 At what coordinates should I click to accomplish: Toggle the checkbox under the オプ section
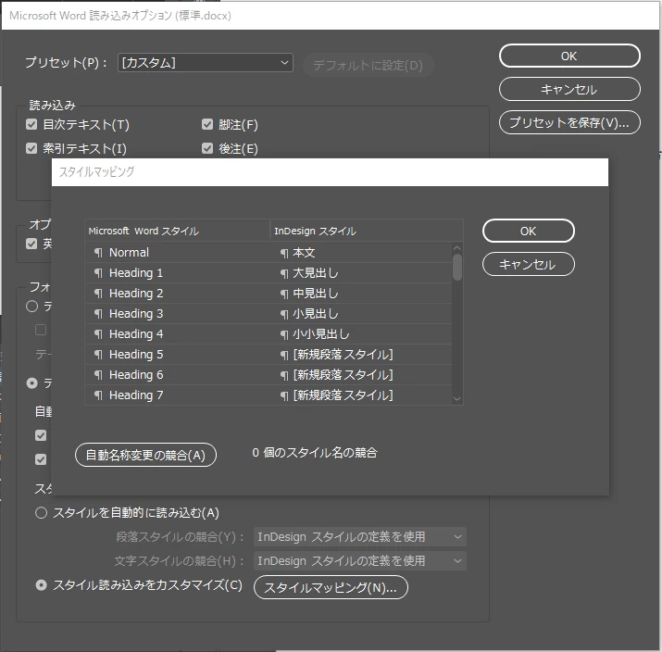click(31, 244)
